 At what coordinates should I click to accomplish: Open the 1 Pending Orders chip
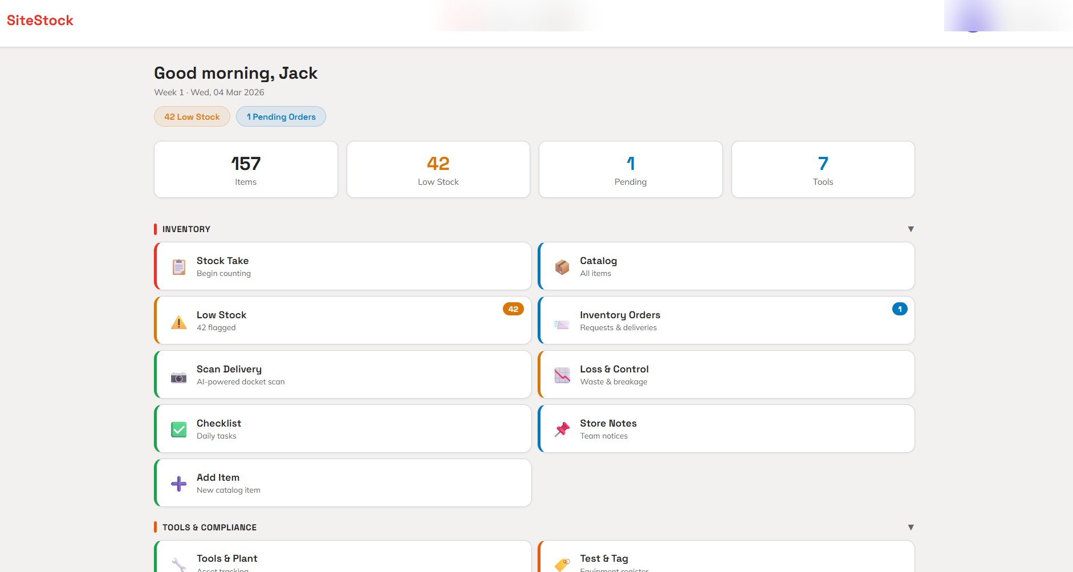tap(281, 116)
